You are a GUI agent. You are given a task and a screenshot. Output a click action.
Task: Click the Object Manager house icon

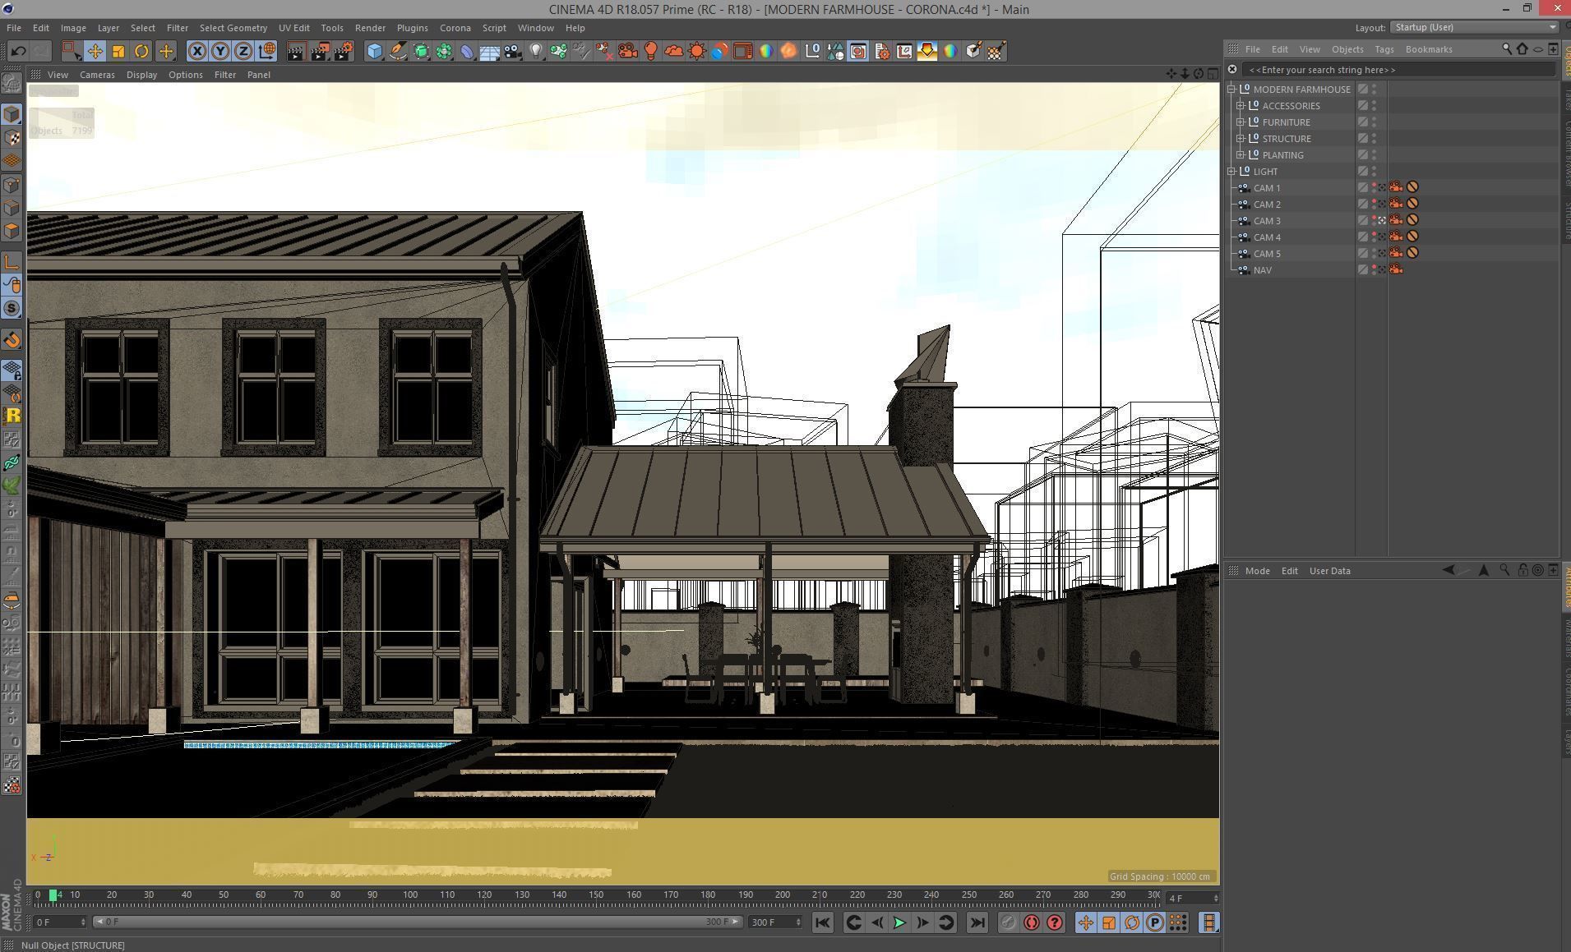[x=1522, y=49]
